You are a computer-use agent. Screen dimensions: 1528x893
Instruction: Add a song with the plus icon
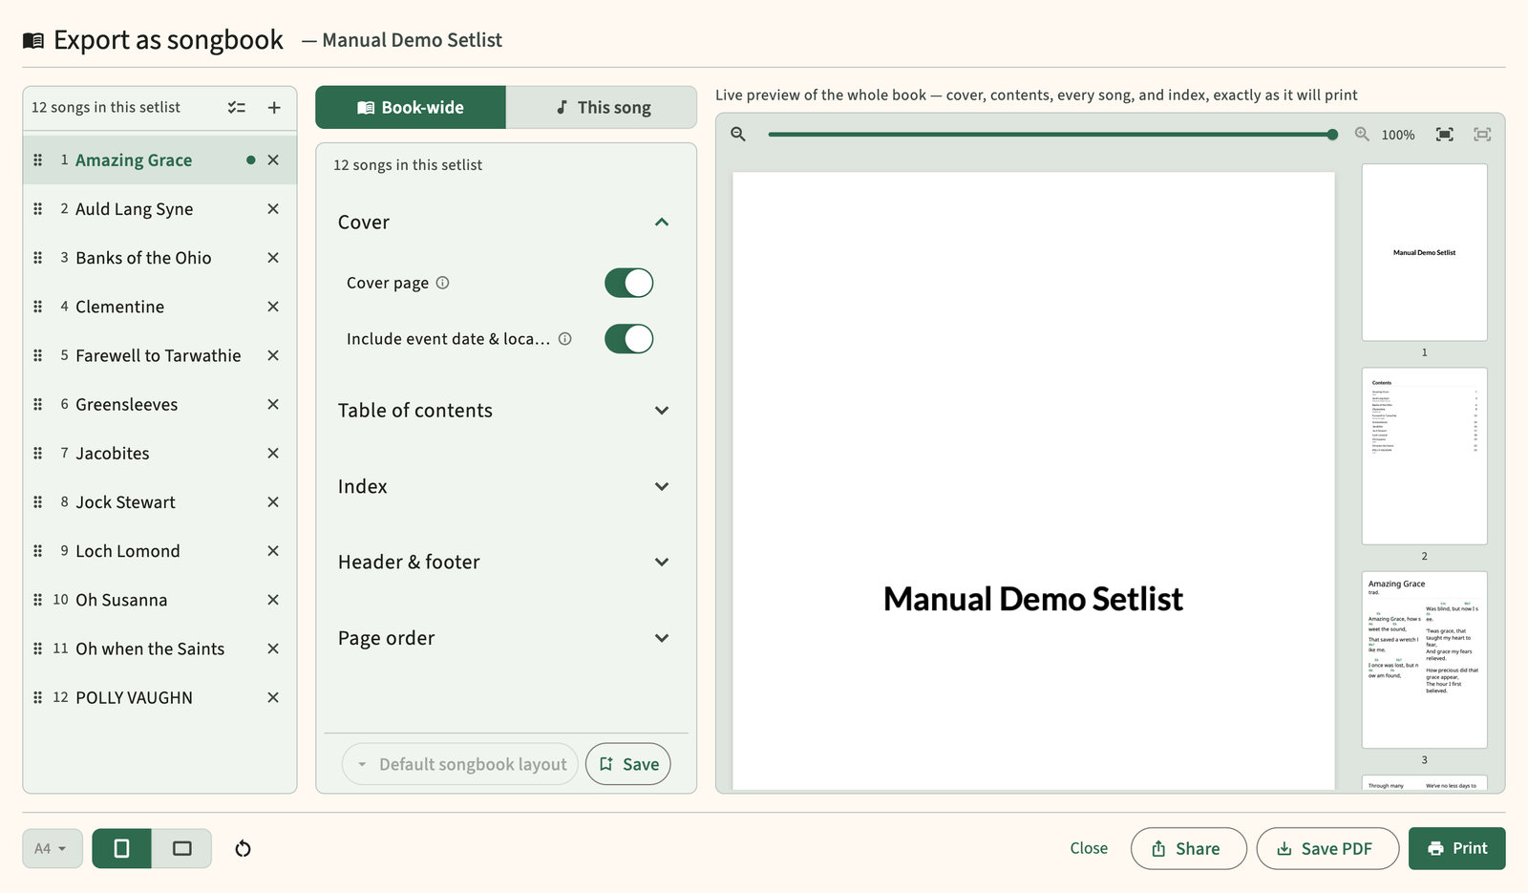pos(274,108)
